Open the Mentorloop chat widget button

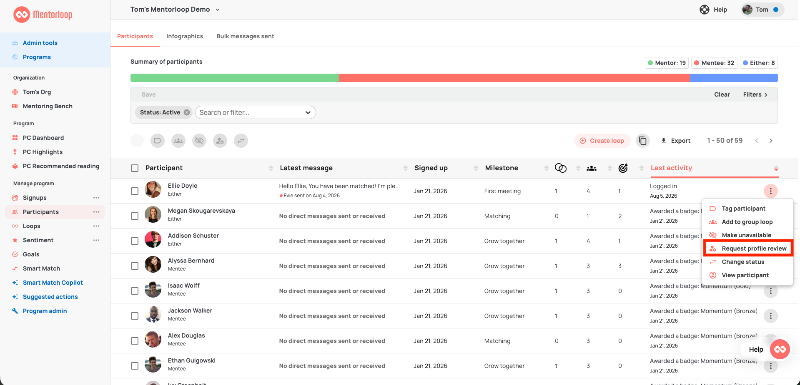tap(780, 349)
